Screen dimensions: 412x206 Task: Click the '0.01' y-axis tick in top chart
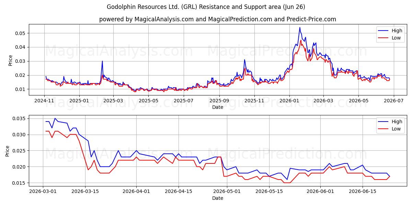point(21,89)
